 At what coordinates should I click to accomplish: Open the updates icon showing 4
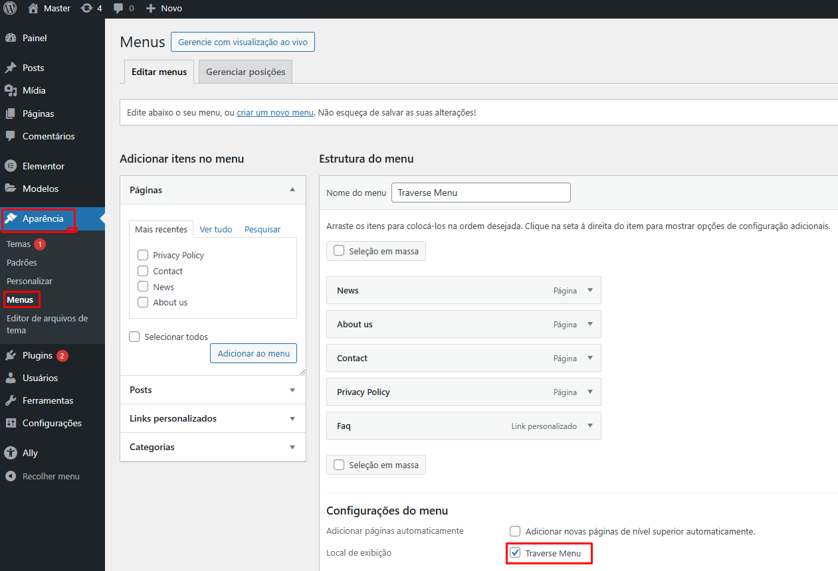pyautogui.click(x=87, y=8)
